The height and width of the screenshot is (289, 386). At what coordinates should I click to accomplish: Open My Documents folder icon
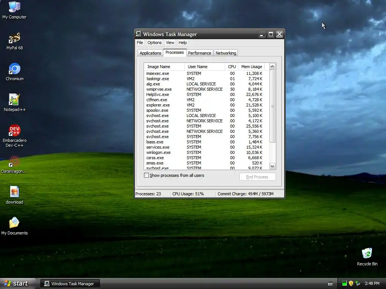point(14,226)
